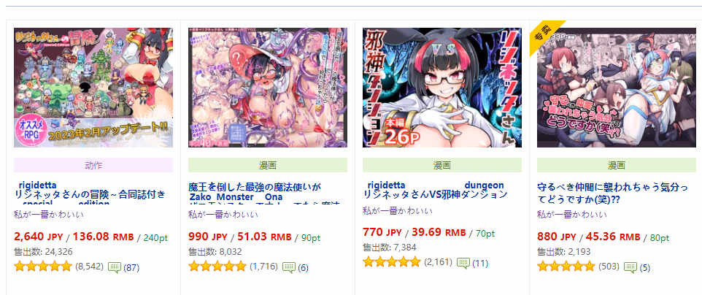
Task: Open thumbnail with 2023年2月アップデート banner
Action: point(93,88)
